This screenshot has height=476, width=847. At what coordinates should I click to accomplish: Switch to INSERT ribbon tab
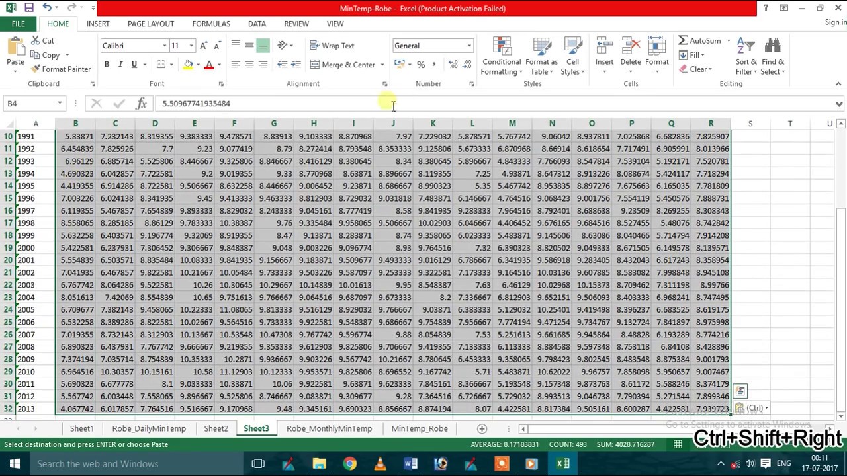coord(98,24)
